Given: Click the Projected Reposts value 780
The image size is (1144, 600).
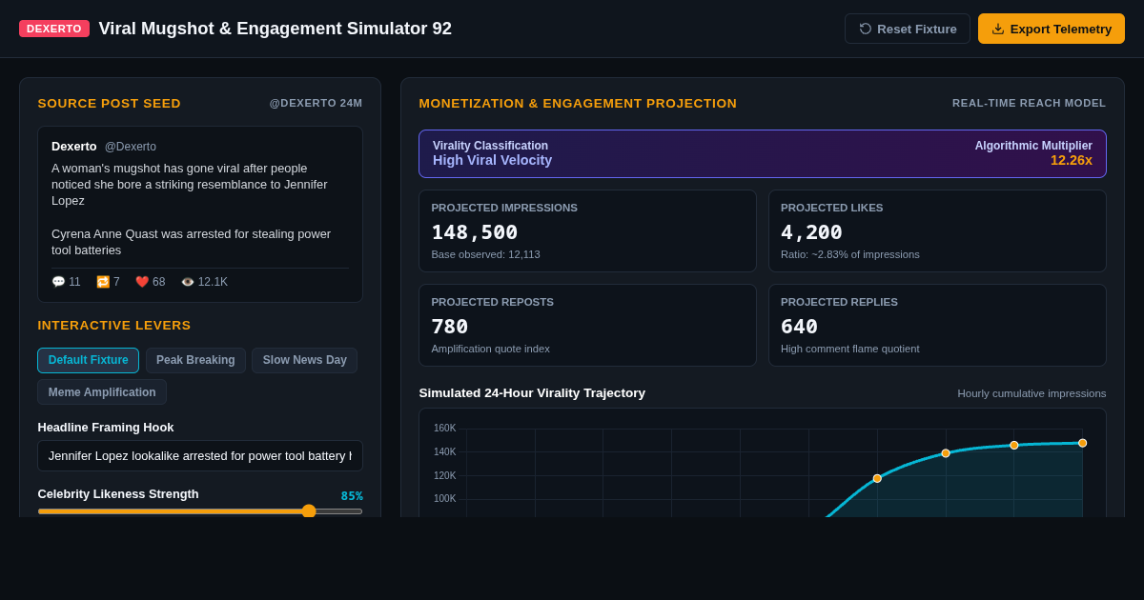Looking at the screenshot, I should (x=450, y=327).
